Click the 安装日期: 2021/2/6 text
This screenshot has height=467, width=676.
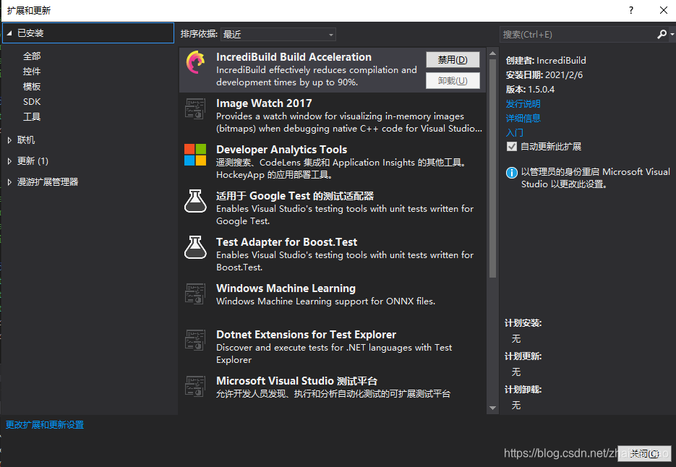coord(544,74)
